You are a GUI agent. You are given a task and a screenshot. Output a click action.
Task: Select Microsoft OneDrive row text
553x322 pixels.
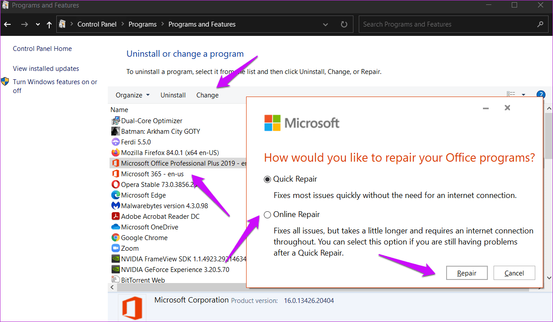click(x=149, y=227)
